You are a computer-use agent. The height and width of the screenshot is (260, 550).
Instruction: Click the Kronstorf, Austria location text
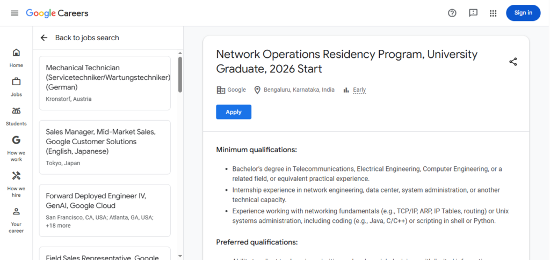point(69,99)
